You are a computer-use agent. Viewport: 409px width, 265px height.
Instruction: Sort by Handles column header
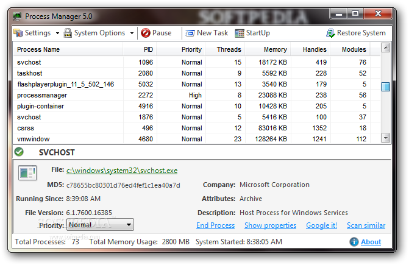click(x=311, y=49)
